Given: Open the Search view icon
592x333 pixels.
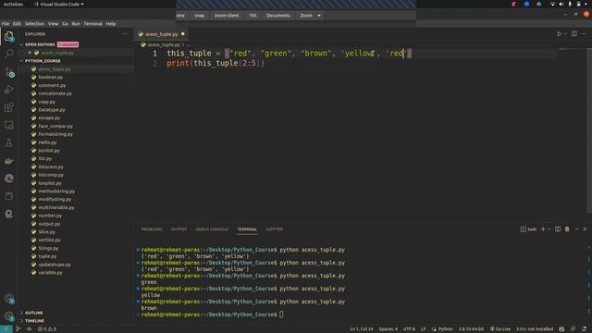Looking at the screenshot, I should tap(8, 54).
